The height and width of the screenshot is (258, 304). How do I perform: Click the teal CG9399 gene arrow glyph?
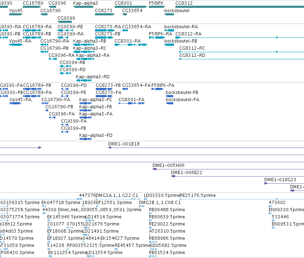65,22
